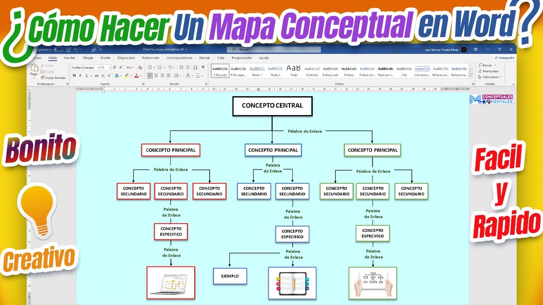Click the Pegar clipboard paste icon
543x305 pixels.
coord(34,67)
